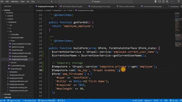Click Sign in to Bitbucket
This screenshot has width=182, height=102.
click(47, 101)
